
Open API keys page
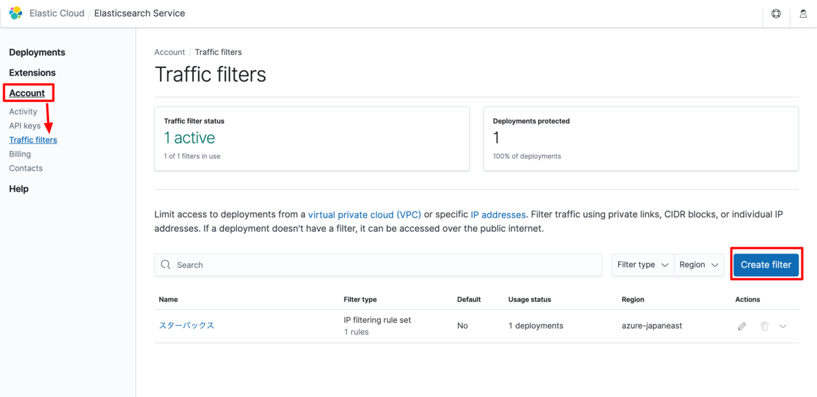click(25, 126)
